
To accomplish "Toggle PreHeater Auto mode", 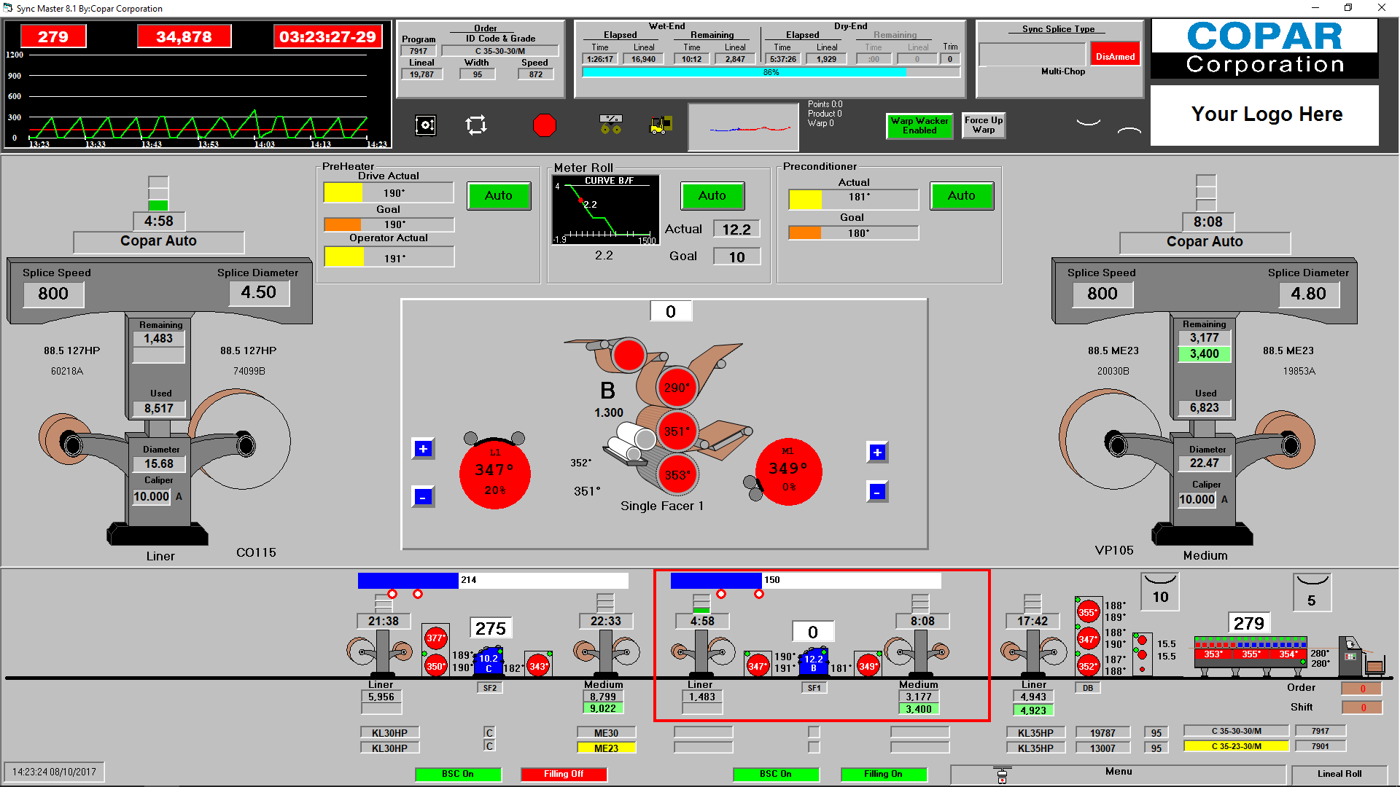I will tap(498, 195).
